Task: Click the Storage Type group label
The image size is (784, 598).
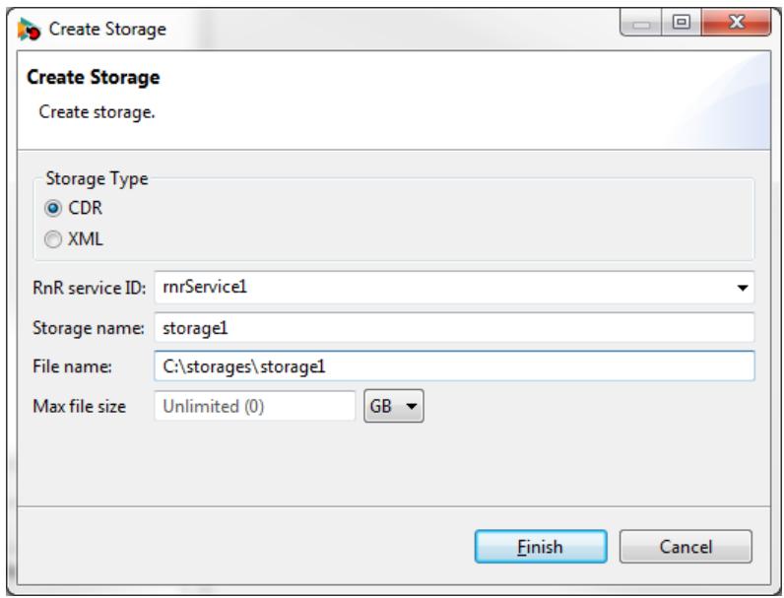Action: [x=97, y=178]
